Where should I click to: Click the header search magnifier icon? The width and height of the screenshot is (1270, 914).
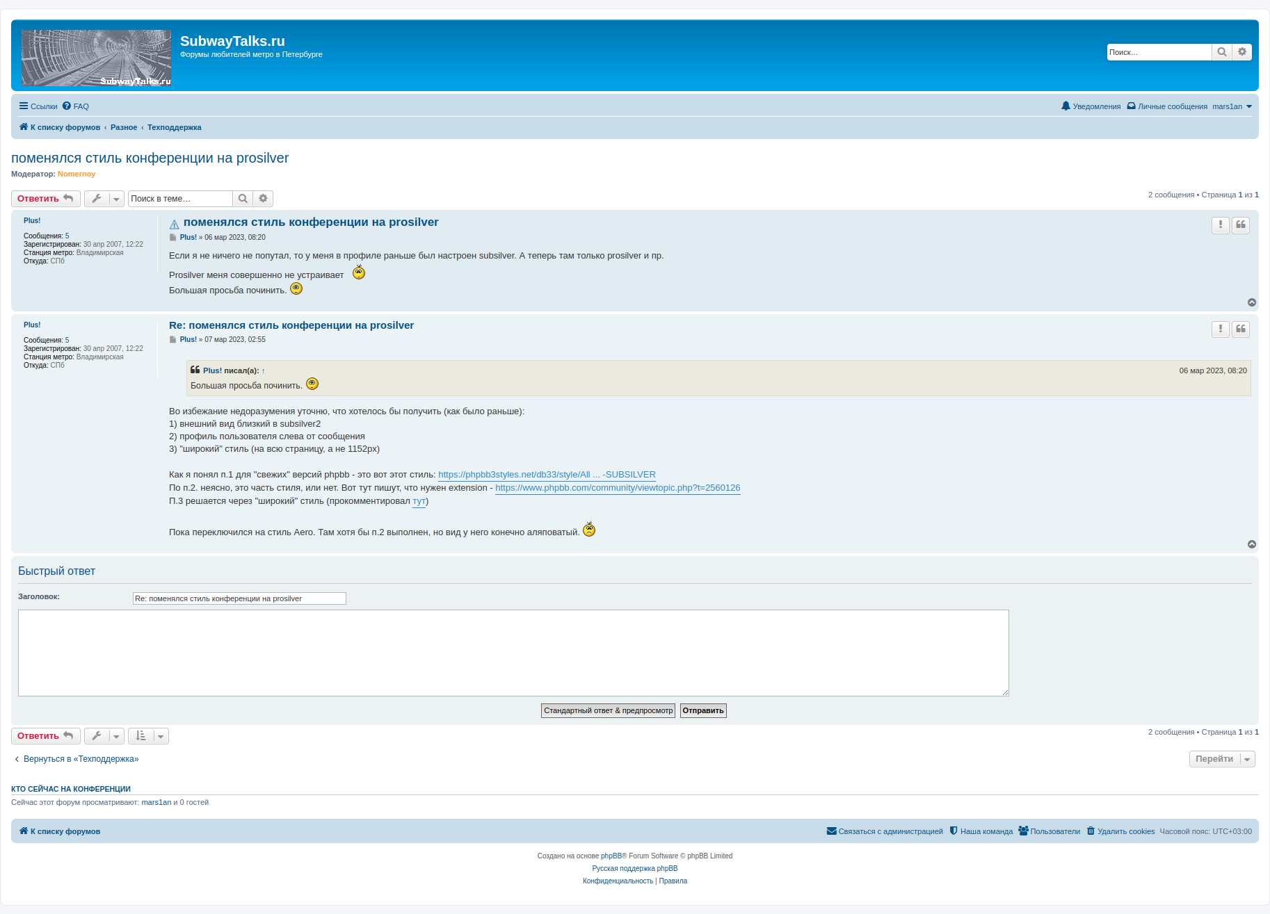(1221, 52)
